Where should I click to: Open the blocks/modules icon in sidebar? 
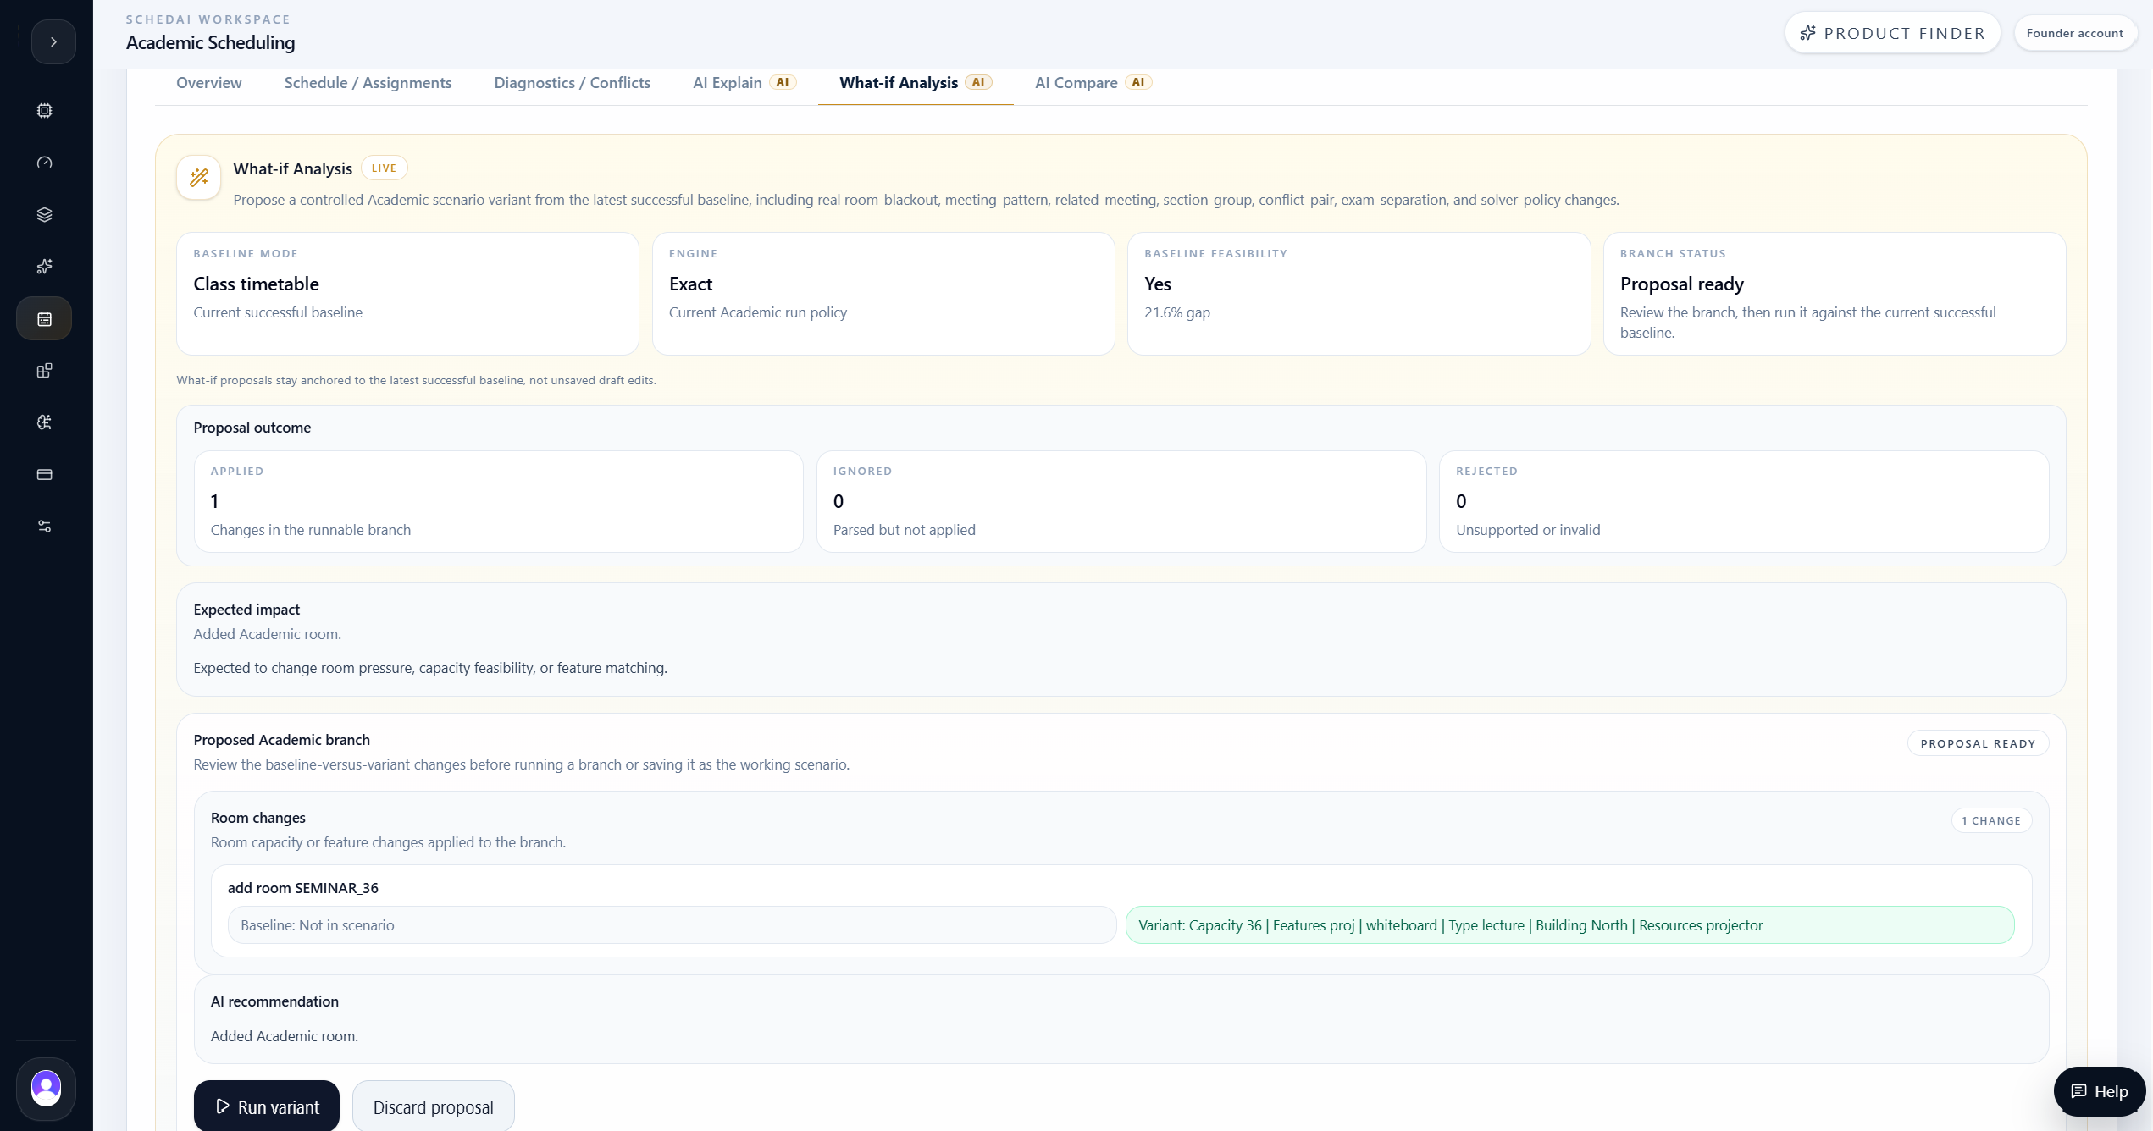point(45,371)
